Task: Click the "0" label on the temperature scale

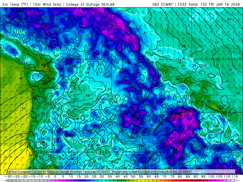Action: click(55, 177)
